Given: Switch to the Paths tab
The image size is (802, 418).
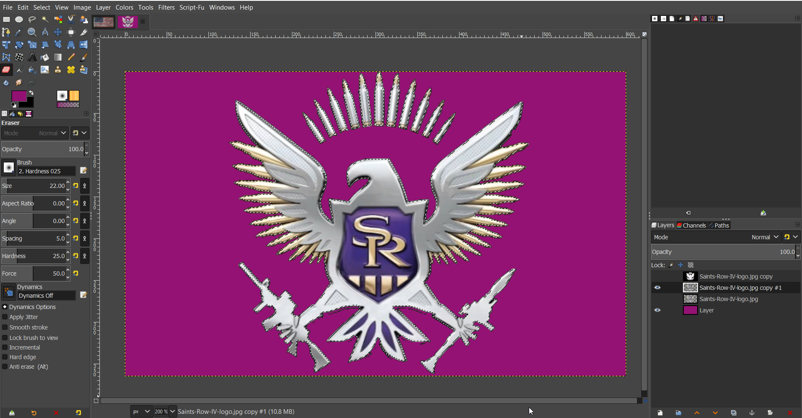Looking at the screenshot, I should tap(719, 225).
